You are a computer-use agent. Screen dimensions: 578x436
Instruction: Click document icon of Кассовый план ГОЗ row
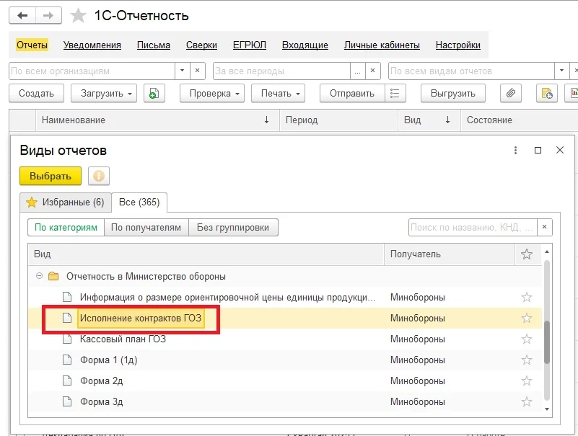pyautogui.click(x=67, y=339)
